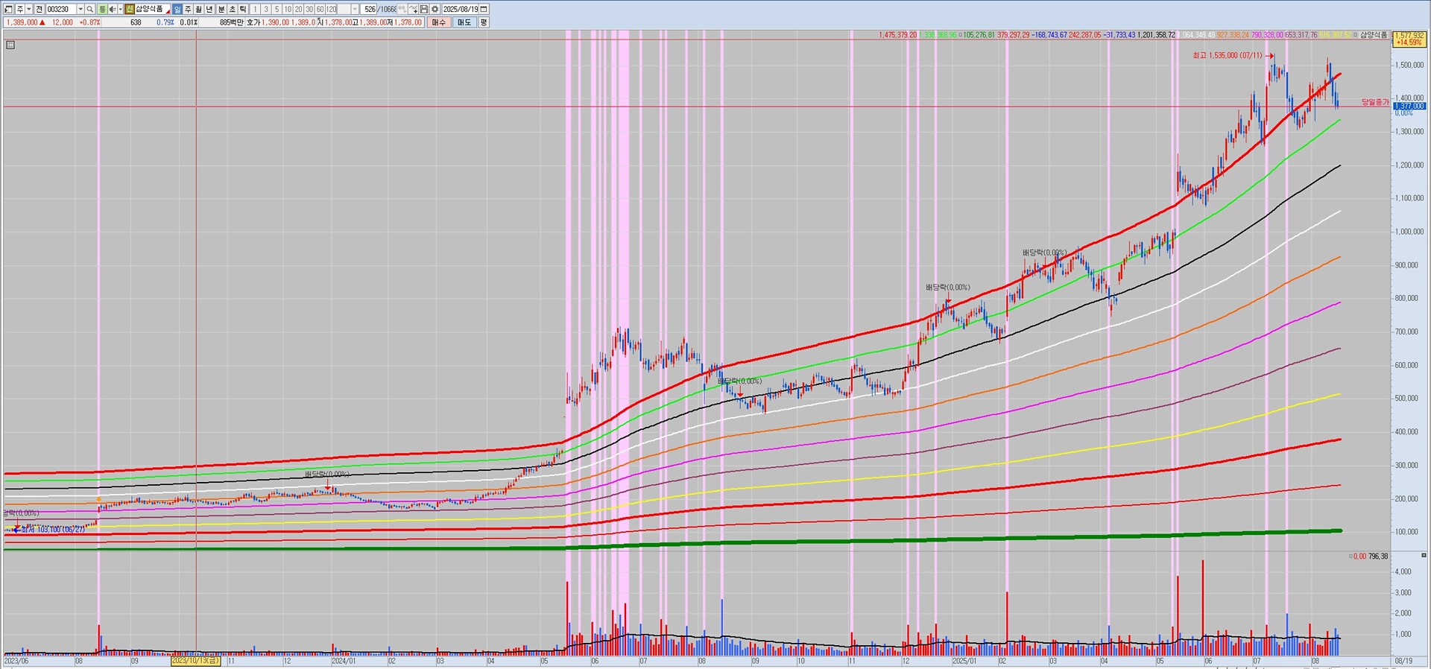Viewport: 1431px width, 669px height.
Task: Click the 배당락(0.00%) label near 2025/01
Action: click(948, 287)
